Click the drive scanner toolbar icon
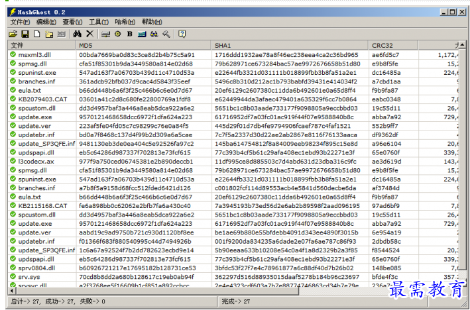This screenshot has height=310, width=470. 105,34
